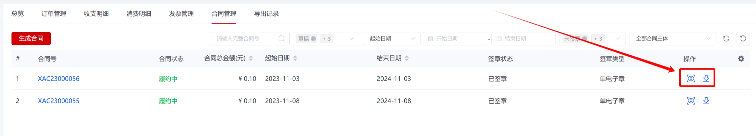The width and height of the screenshot is (756, 136).
Task: Switch to the 发票管理 tab
Action: [x=181, y=13]
